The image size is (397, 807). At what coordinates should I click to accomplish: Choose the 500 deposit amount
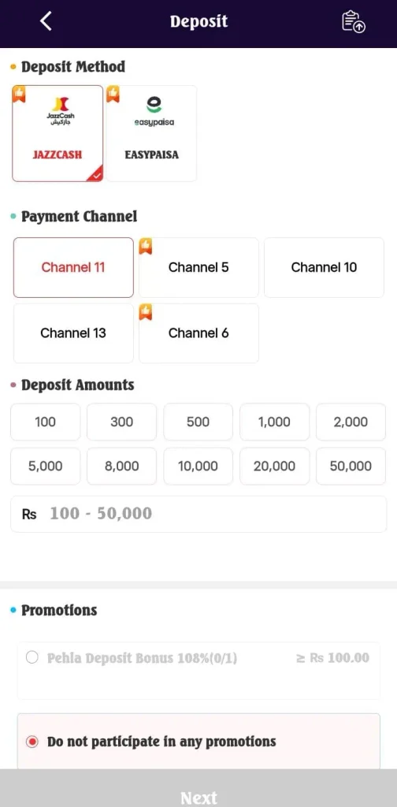click(198, 422)
